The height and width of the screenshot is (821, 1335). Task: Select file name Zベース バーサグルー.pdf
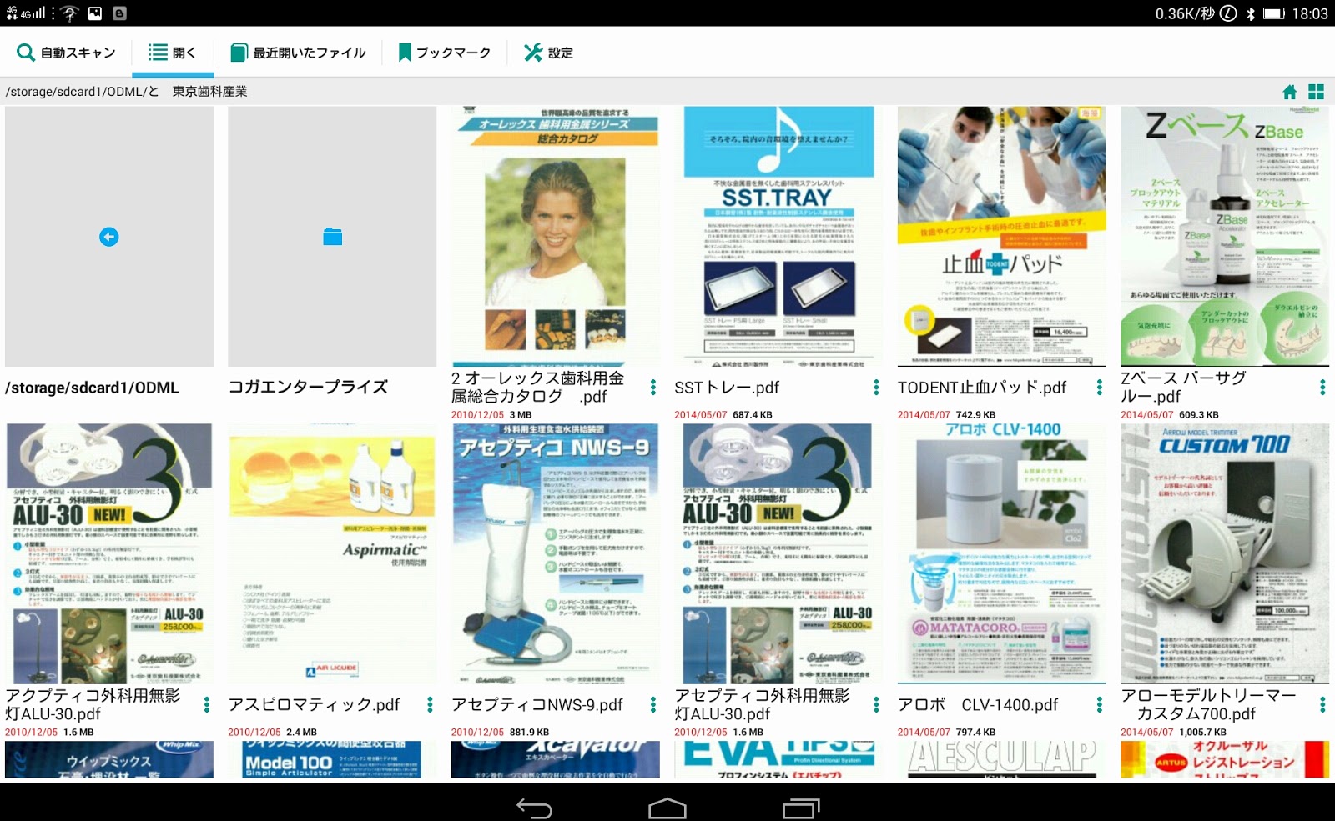[1183, 388]
